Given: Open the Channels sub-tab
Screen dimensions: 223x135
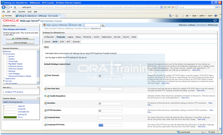Looking at the screenshot, I should pos(76,42).
